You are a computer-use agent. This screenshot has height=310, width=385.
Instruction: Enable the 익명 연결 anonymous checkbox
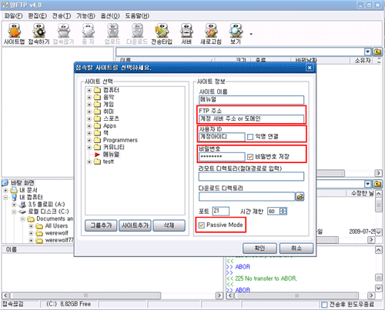pos(250,137)
